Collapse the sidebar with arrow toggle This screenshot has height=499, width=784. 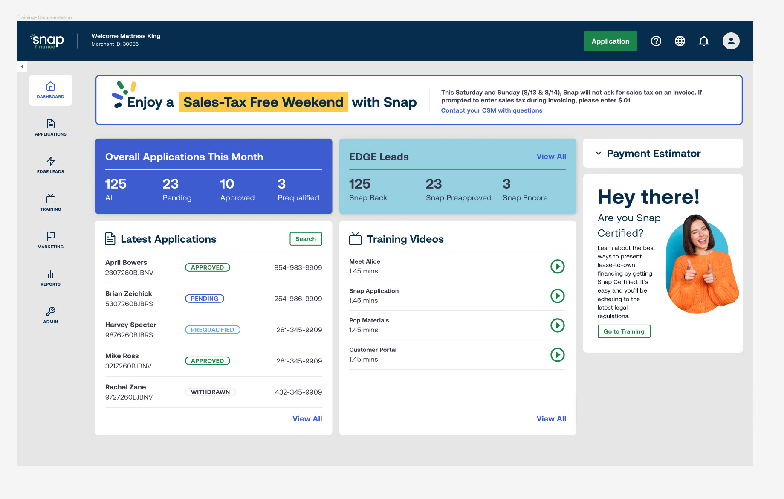click(22, 67)
